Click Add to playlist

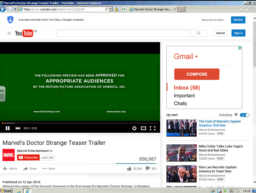point(10,169)
